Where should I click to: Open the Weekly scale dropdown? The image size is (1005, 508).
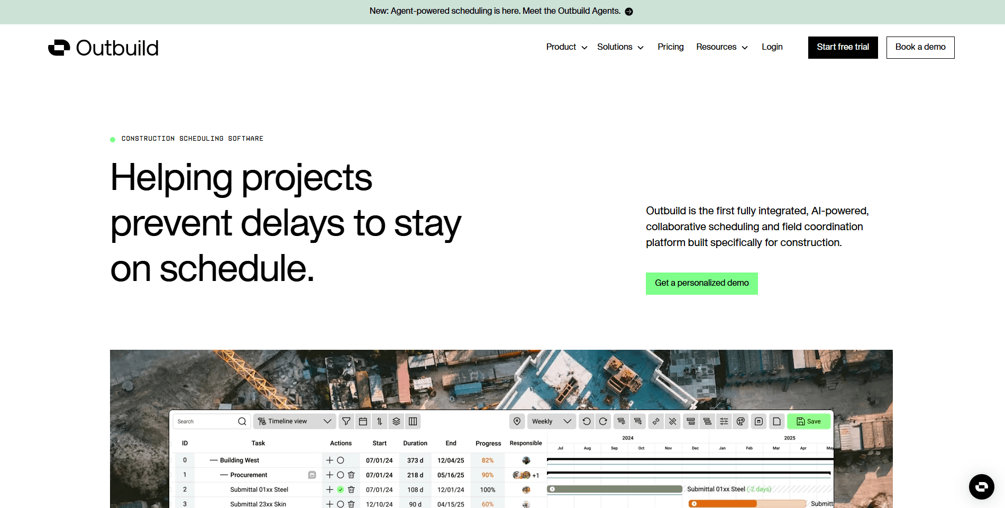pyautogui.click(x=552, y=421)
